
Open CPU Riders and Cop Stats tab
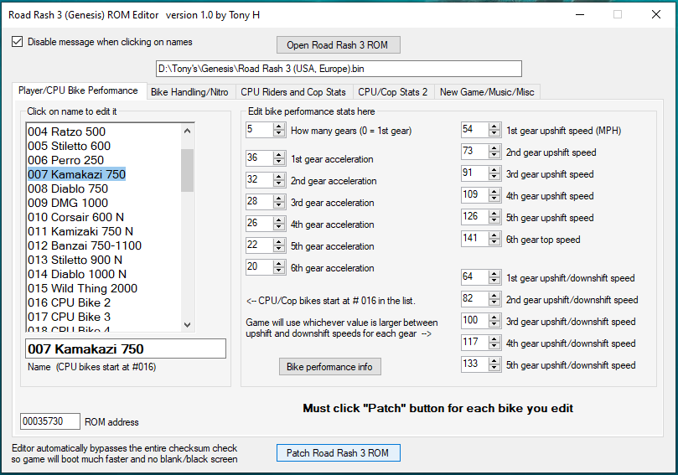click(292, 92)
